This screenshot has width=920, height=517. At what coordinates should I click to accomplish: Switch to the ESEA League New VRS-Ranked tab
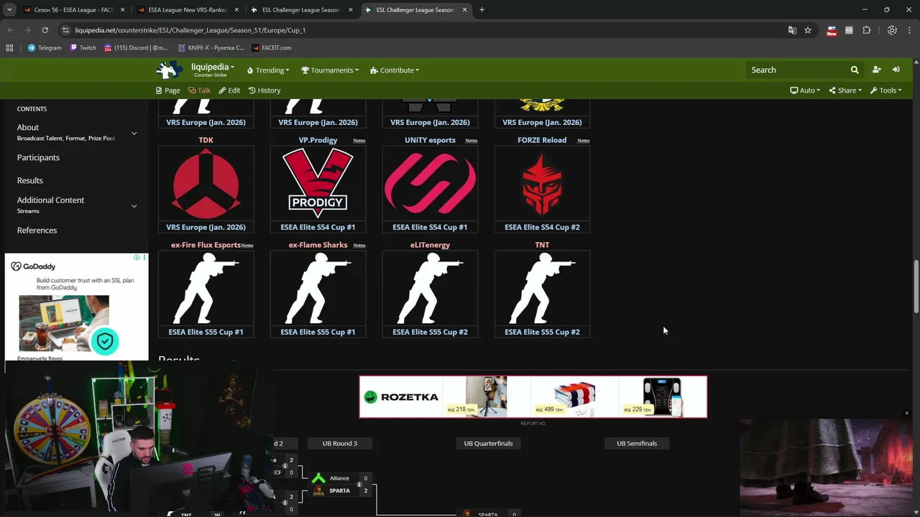(187, 10)
